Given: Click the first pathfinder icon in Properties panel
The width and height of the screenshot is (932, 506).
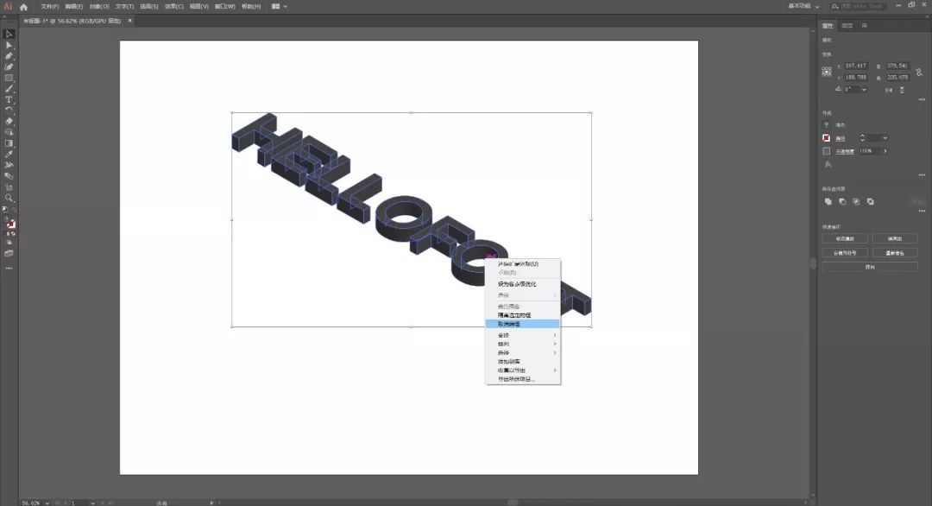Looking at the screenshot, I should (x=828, y=201).
